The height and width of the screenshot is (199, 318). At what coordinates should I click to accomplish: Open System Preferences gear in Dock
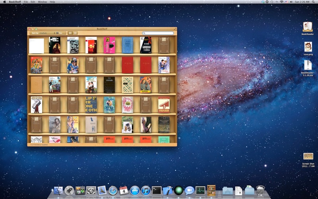point(91,191)
